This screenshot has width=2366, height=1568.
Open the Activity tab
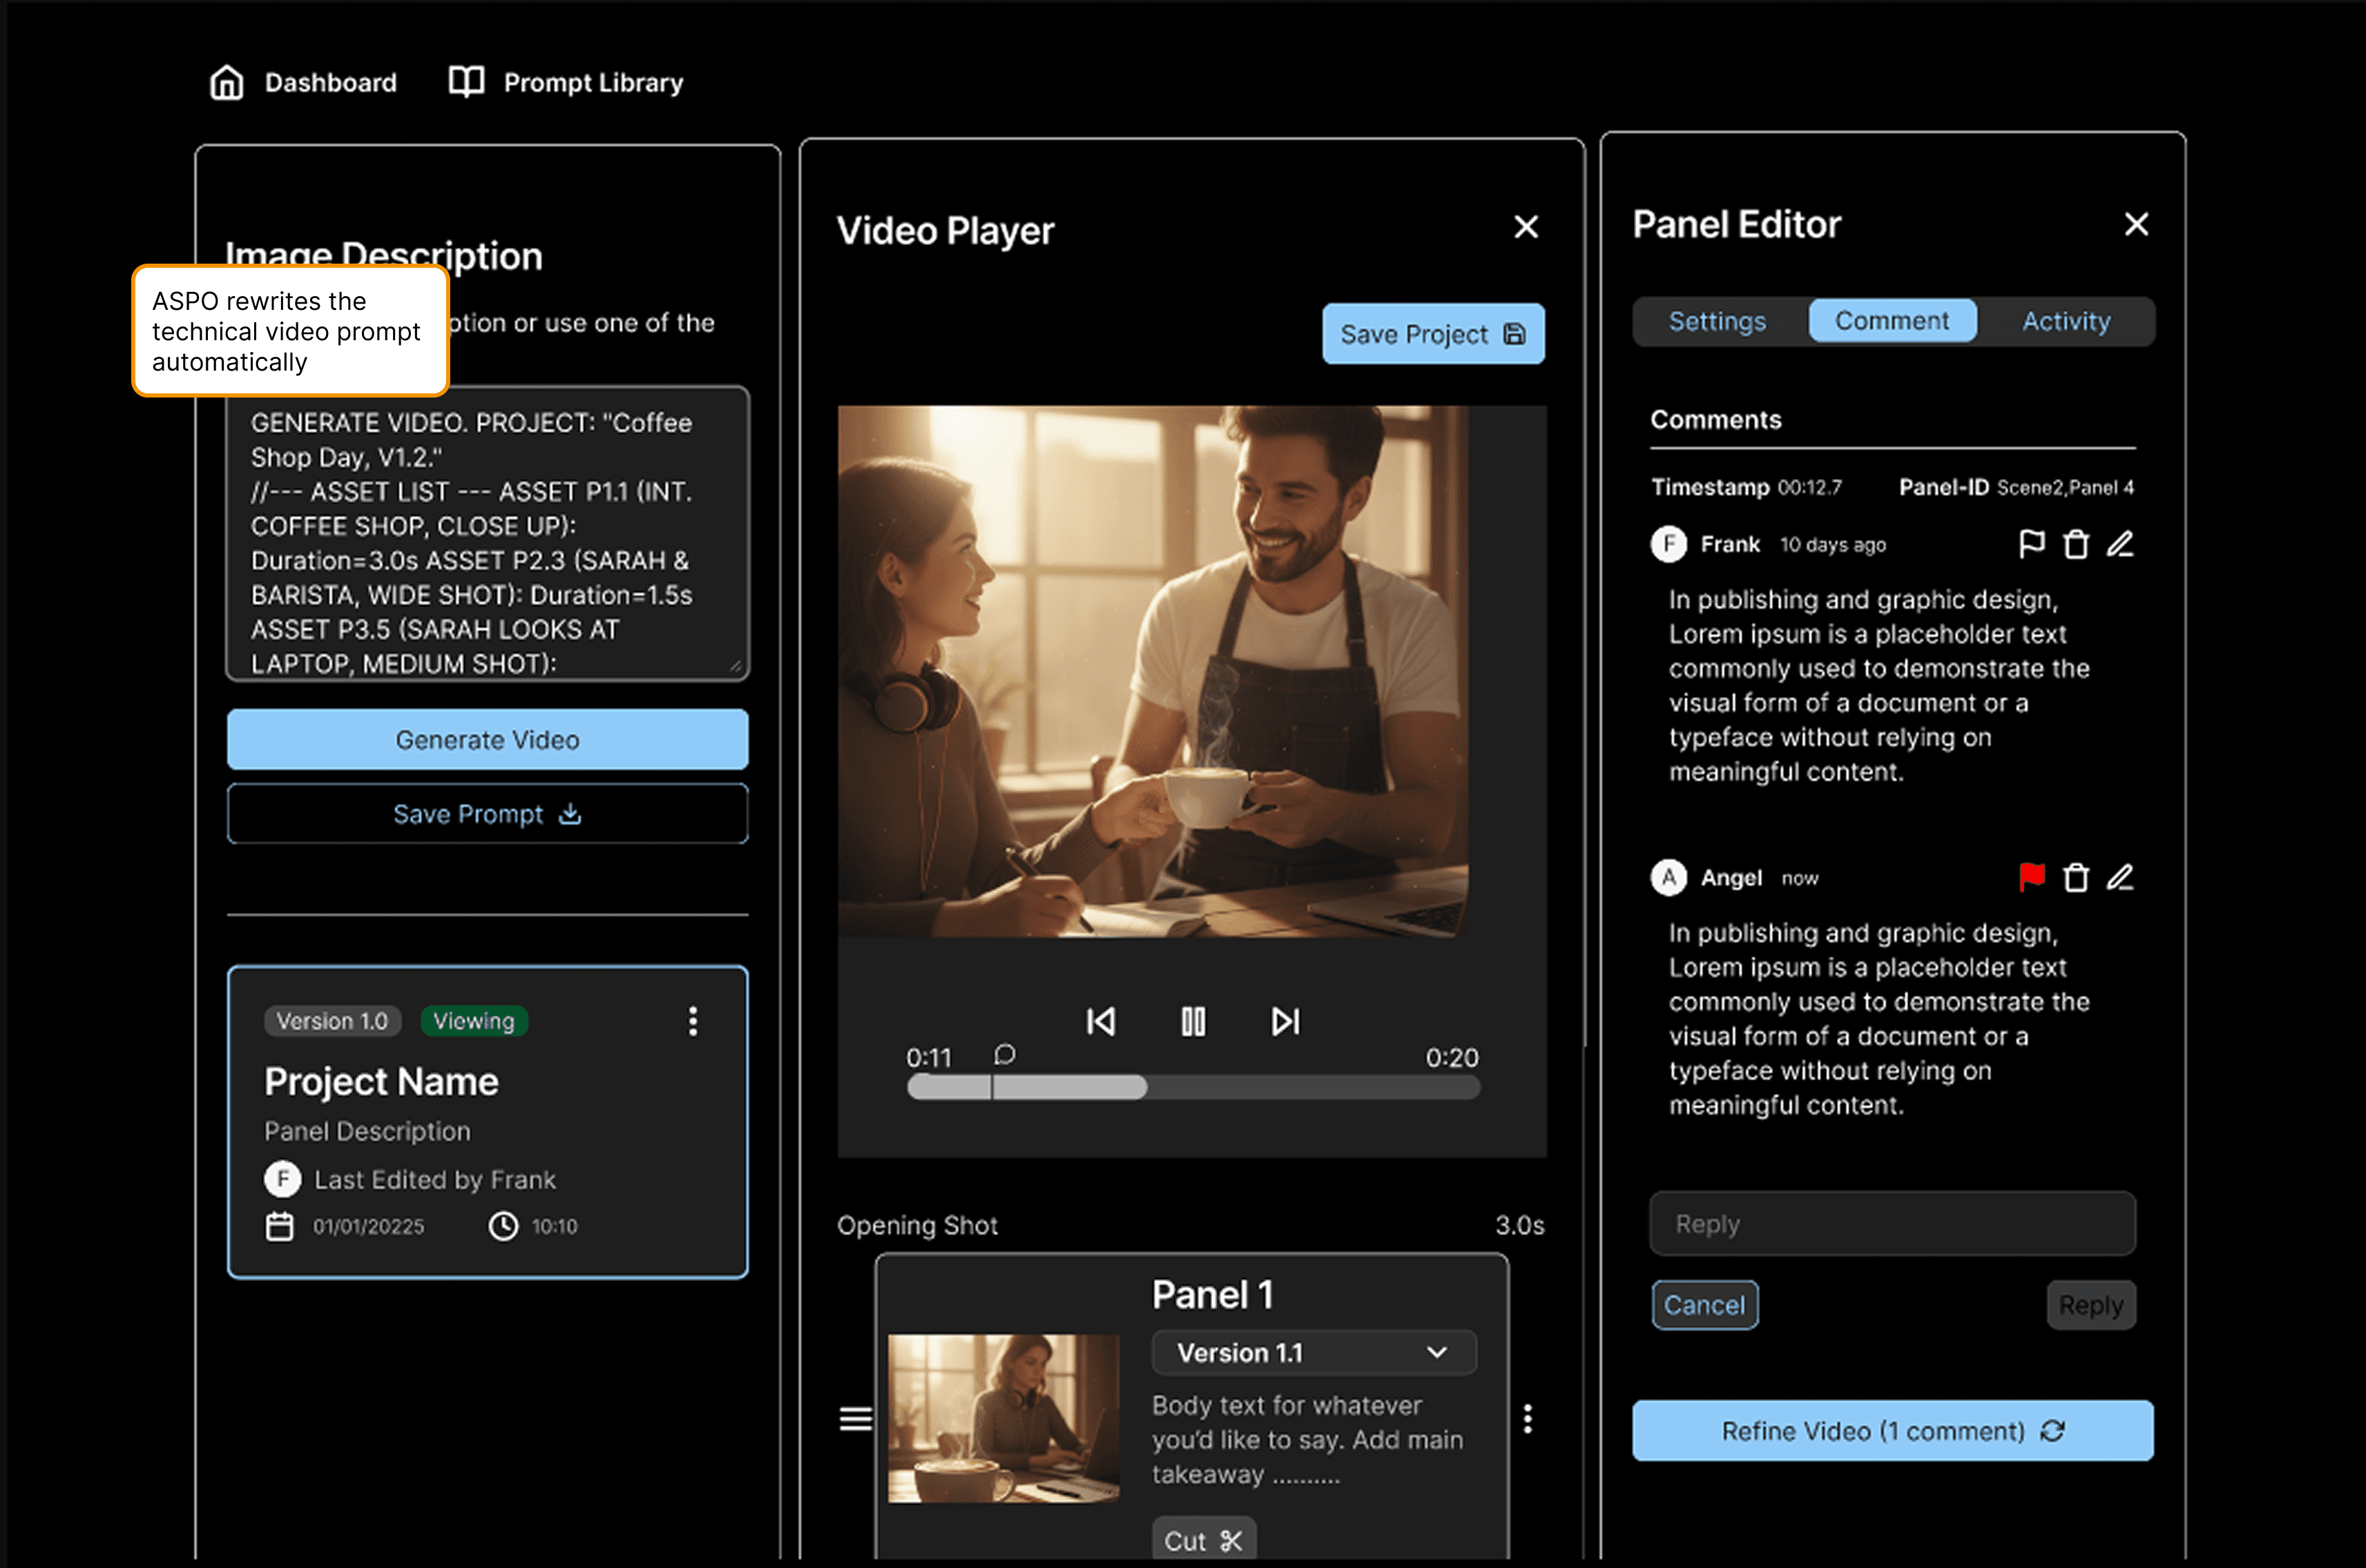coord(2066,321)
